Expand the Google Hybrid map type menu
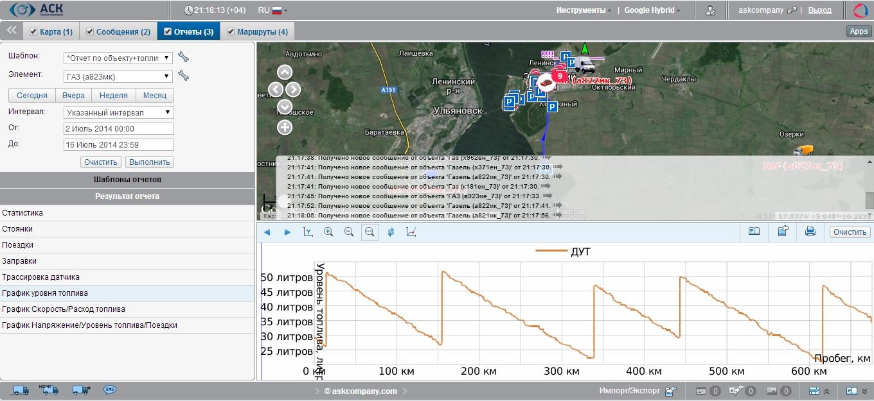This screenshot has height=401, width=874. 652,10
